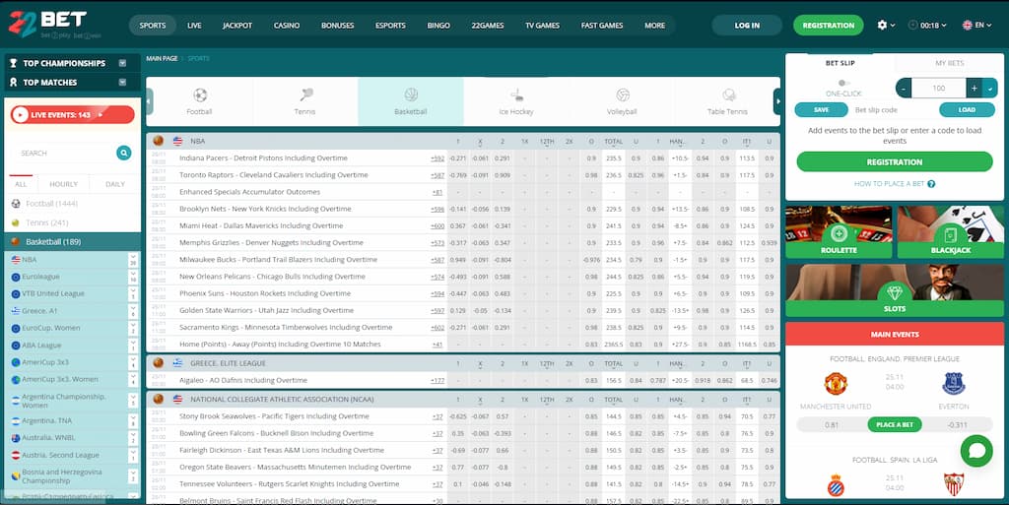
Task: Expand markets +600 for Miami Heat match
Action: tap(437, 226)
